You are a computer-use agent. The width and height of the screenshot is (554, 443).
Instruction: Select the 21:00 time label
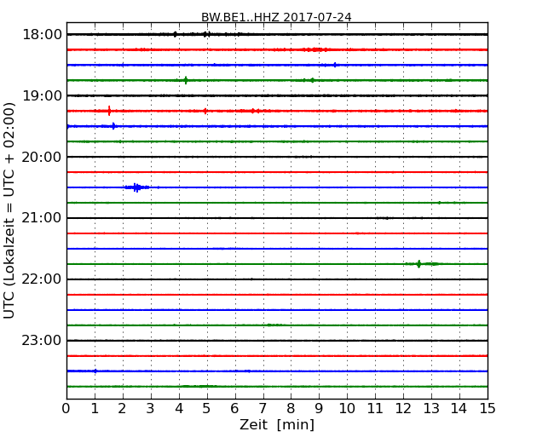pyautogui.click(x=42, y=218)
